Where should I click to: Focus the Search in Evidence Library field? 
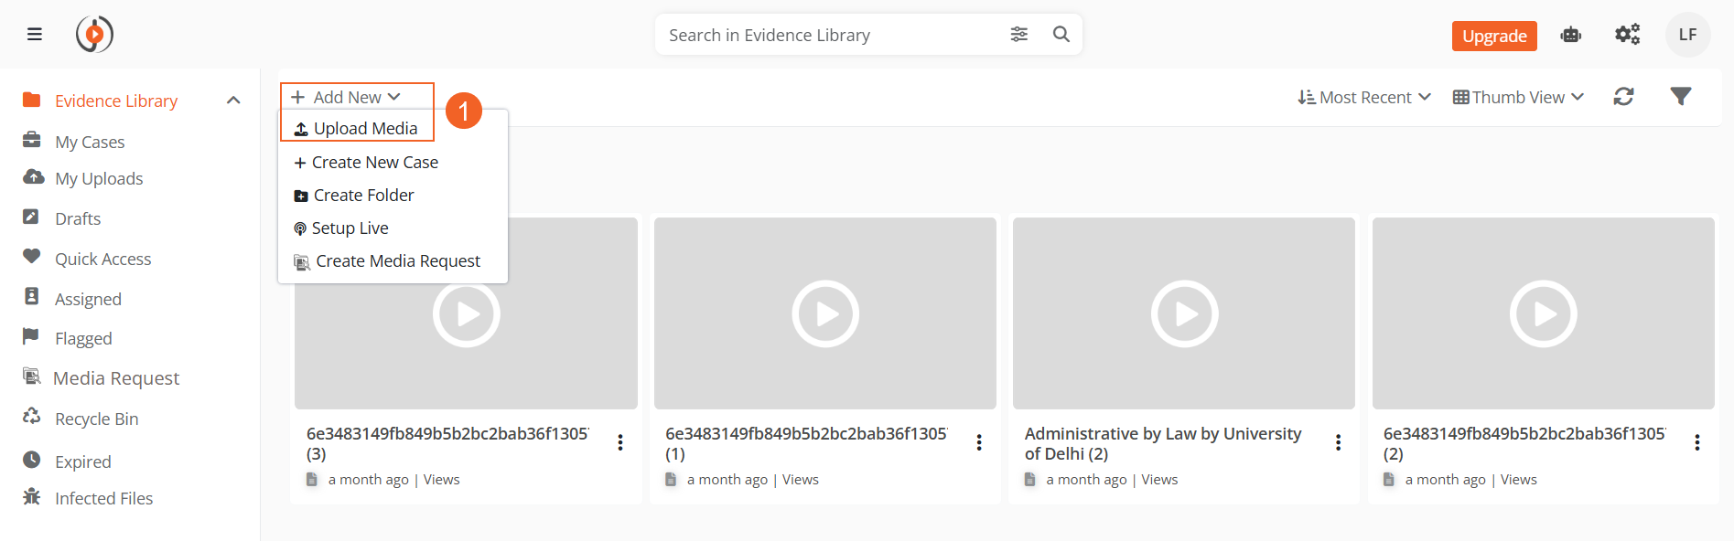click(831, 35)
